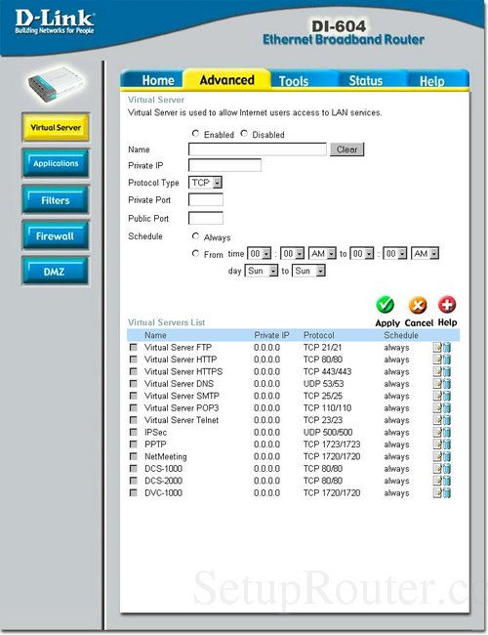Image resolution: width=488 pixels, height=635 pixels.
Task: Delete the Virtual Server Telnet entry
Action: pos(446,420)
